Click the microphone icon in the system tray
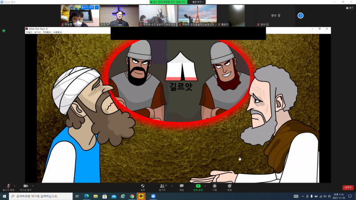356x200 pixels. [x=311, y=196]
